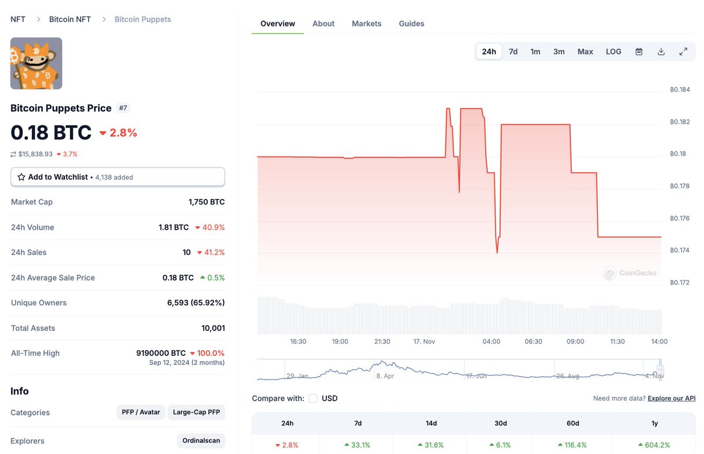This screenshot has width=704, height=454.
Task: Click the PFP / Avatar category tag
Action: point(141,412)
